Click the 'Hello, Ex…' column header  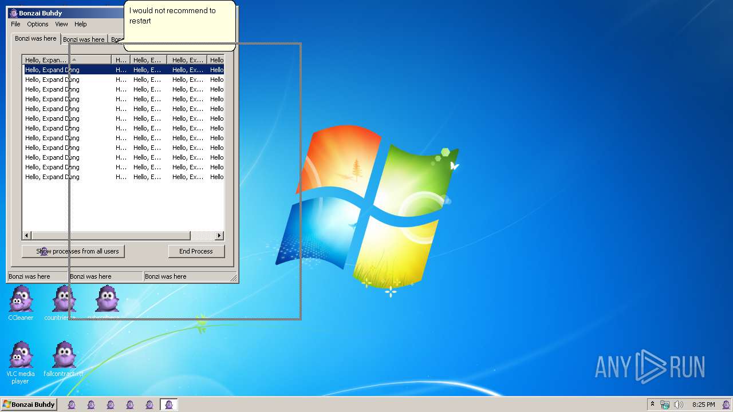[187, 60]
